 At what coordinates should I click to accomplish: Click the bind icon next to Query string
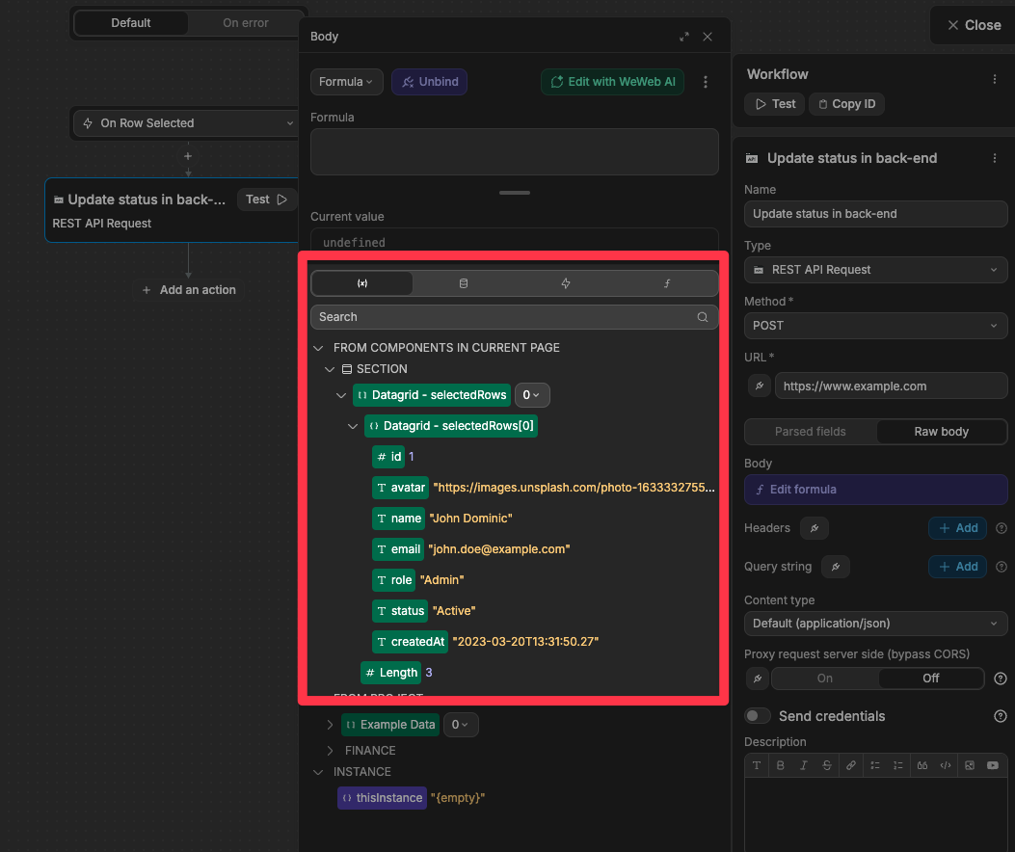(x=836, y=567)
